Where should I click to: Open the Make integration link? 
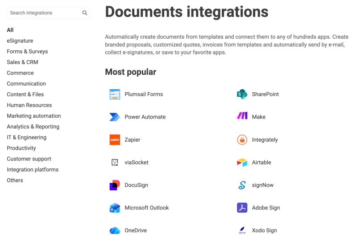259,117
